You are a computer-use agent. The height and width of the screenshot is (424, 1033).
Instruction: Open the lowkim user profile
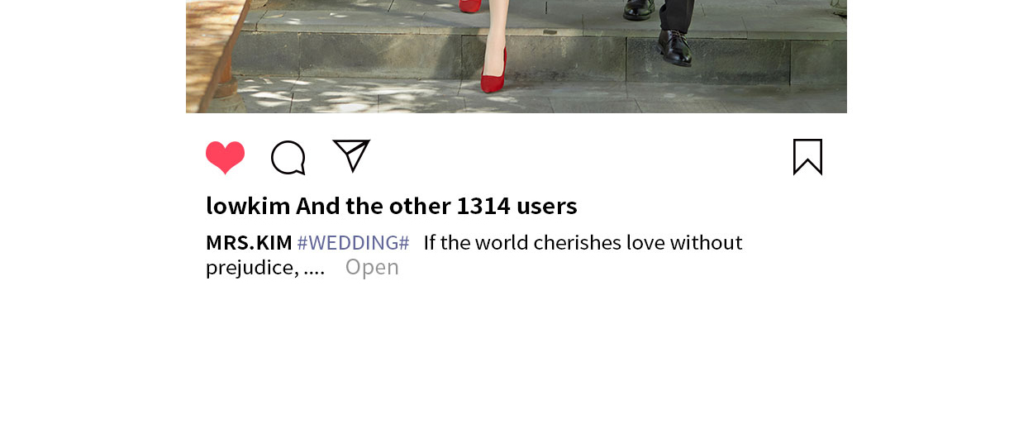tap(248, 206)
